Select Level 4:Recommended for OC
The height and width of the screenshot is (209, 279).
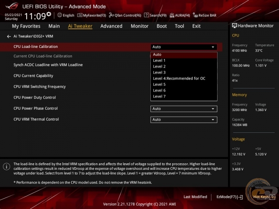[x=184, y=78]
